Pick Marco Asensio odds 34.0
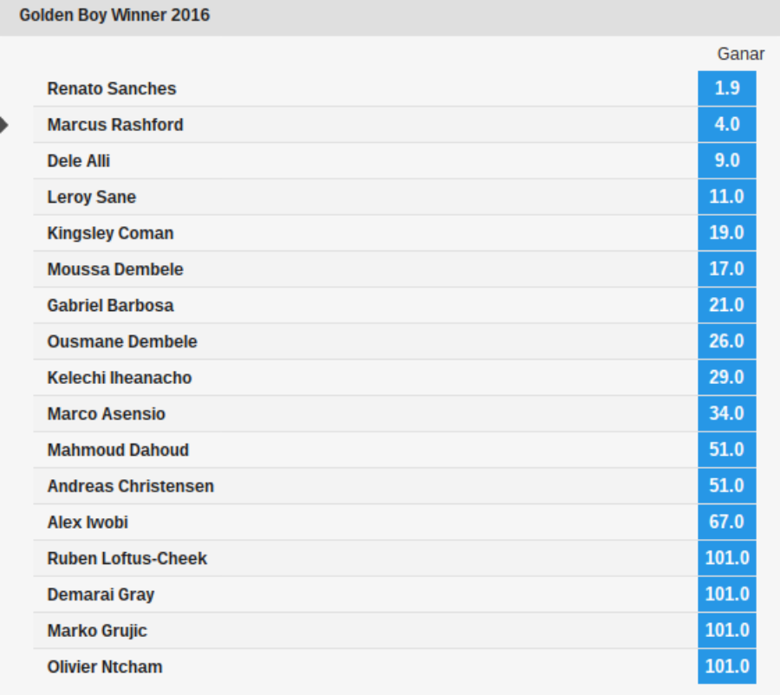The image size is (780, 695). (727, 413)
